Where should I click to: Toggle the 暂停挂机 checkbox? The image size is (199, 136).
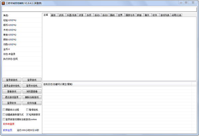(28, 110)
